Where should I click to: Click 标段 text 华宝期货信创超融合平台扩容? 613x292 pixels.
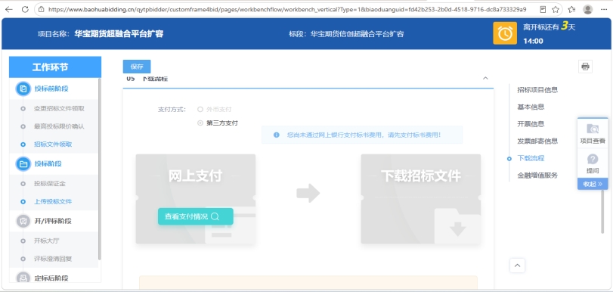(357, 33)
